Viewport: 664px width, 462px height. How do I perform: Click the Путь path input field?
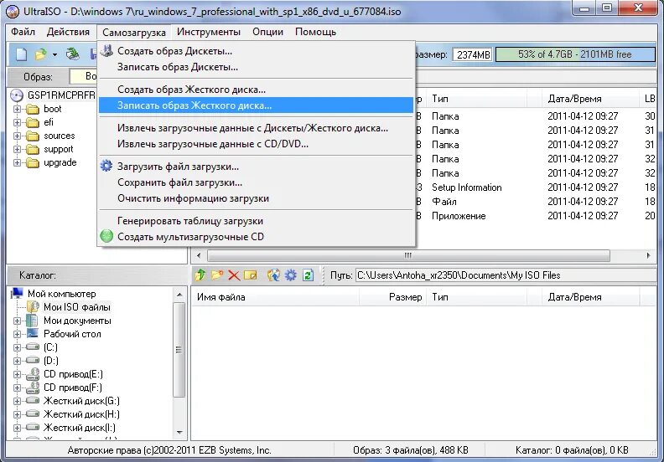[x=506, y=275]
